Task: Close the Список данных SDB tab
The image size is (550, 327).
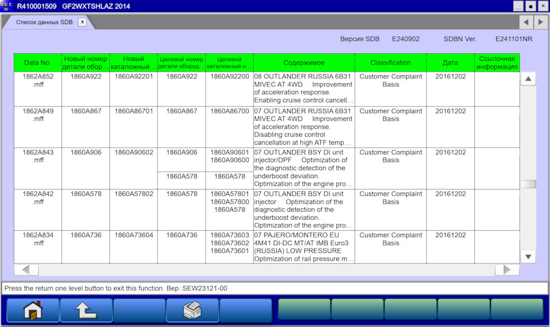Action: (82, 22)
